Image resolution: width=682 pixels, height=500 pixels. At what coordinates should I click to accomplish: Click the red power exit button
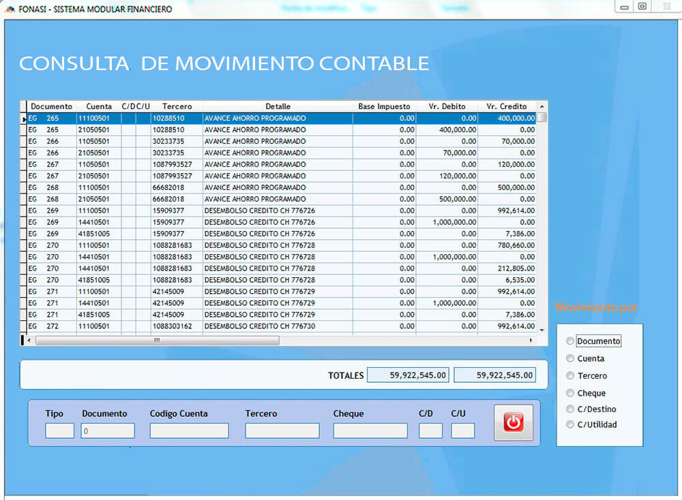513,422
